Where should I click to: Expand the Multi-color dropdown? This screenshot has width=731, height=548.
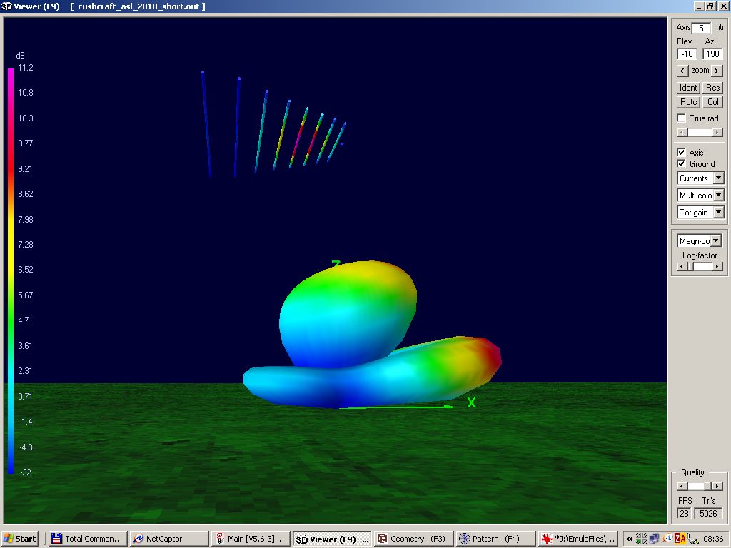click(718, 196)
